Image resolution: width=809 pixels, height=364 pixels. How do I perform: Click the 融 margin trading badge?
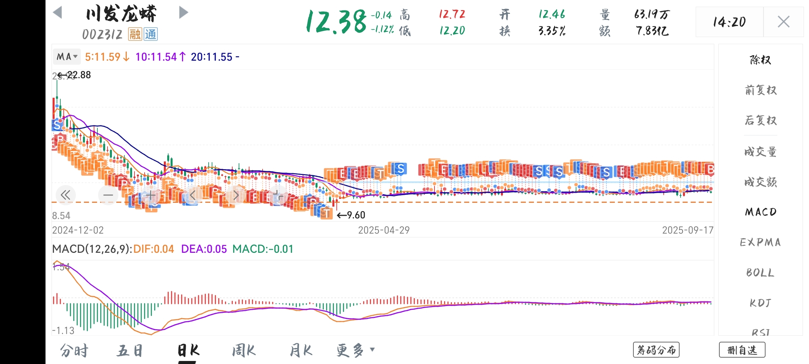click(x=135, y=34)
